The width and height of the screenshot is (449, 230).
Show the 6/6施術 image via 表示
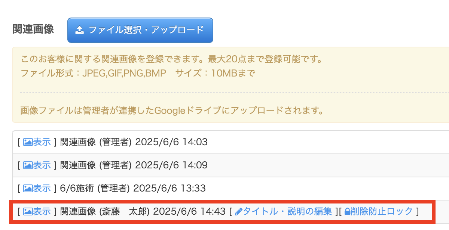coord(42,188)
